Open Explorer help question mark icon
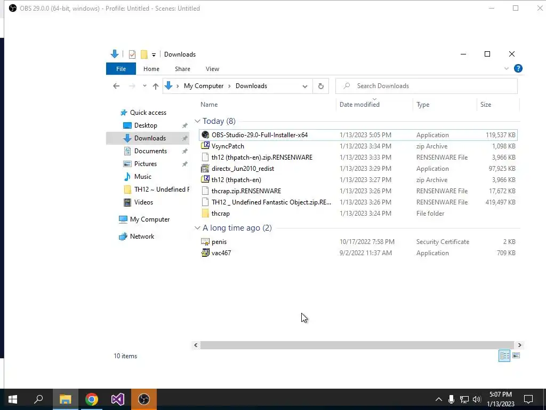Viewport: 546px width, 410px height. coord(518,68)
